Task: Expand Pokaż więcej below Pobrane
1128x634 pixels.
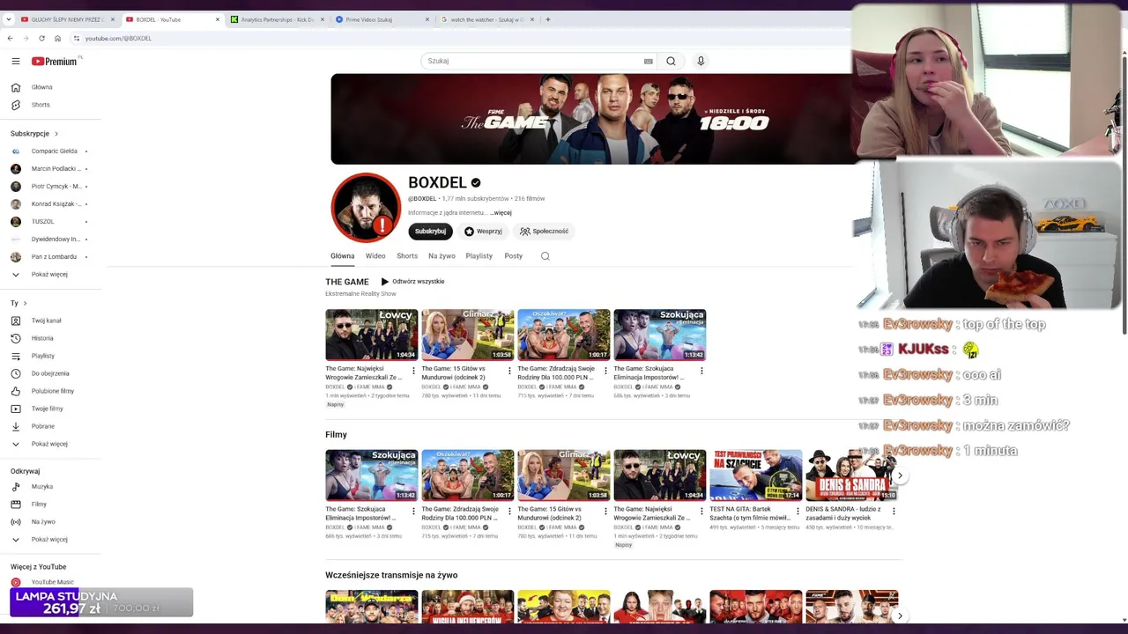Action: click(x=51, y=444)
